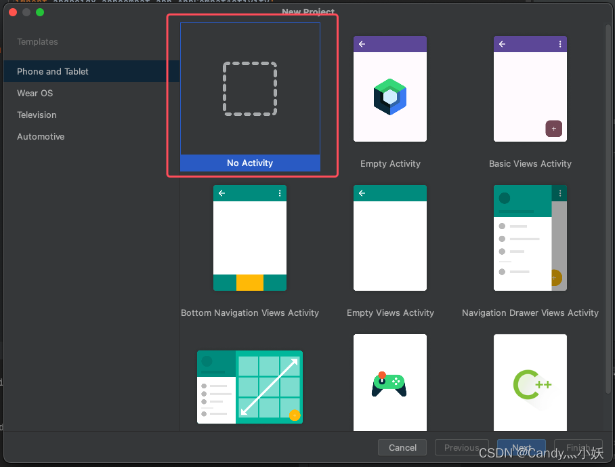The width and height of the screenshot is (615, 467).
Task: Select the Navigation Drawer Views Activity template
Action: 530,238
